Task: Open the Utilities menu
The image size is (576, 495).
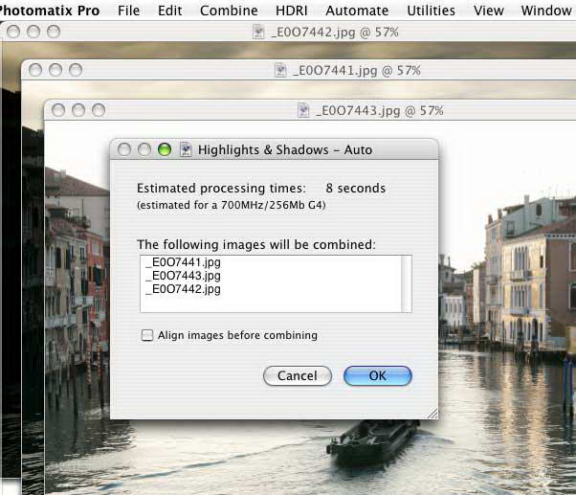Action: point(431,11)
